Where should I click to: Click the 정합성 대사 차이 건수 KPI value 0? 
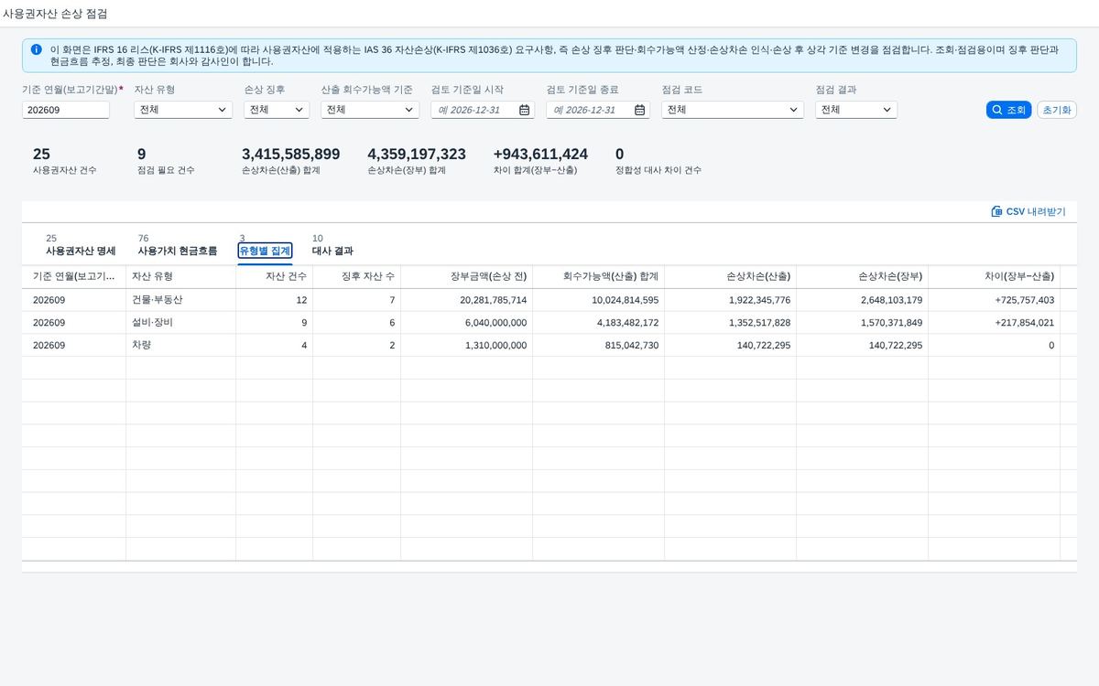620,154
